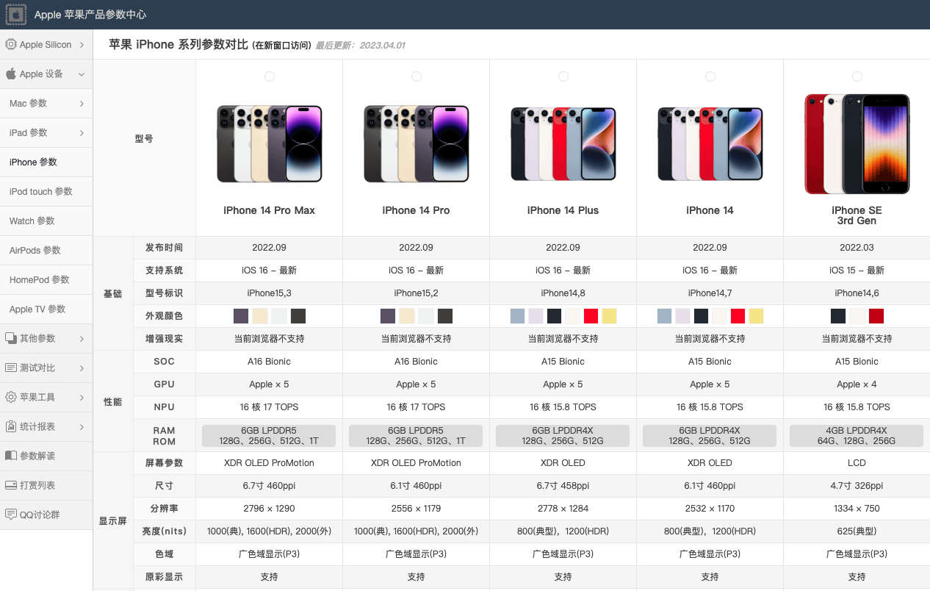The image size is (930, 591).
Task: Click the iPhone 14 Pro Max product image
Action: (270, 144)
